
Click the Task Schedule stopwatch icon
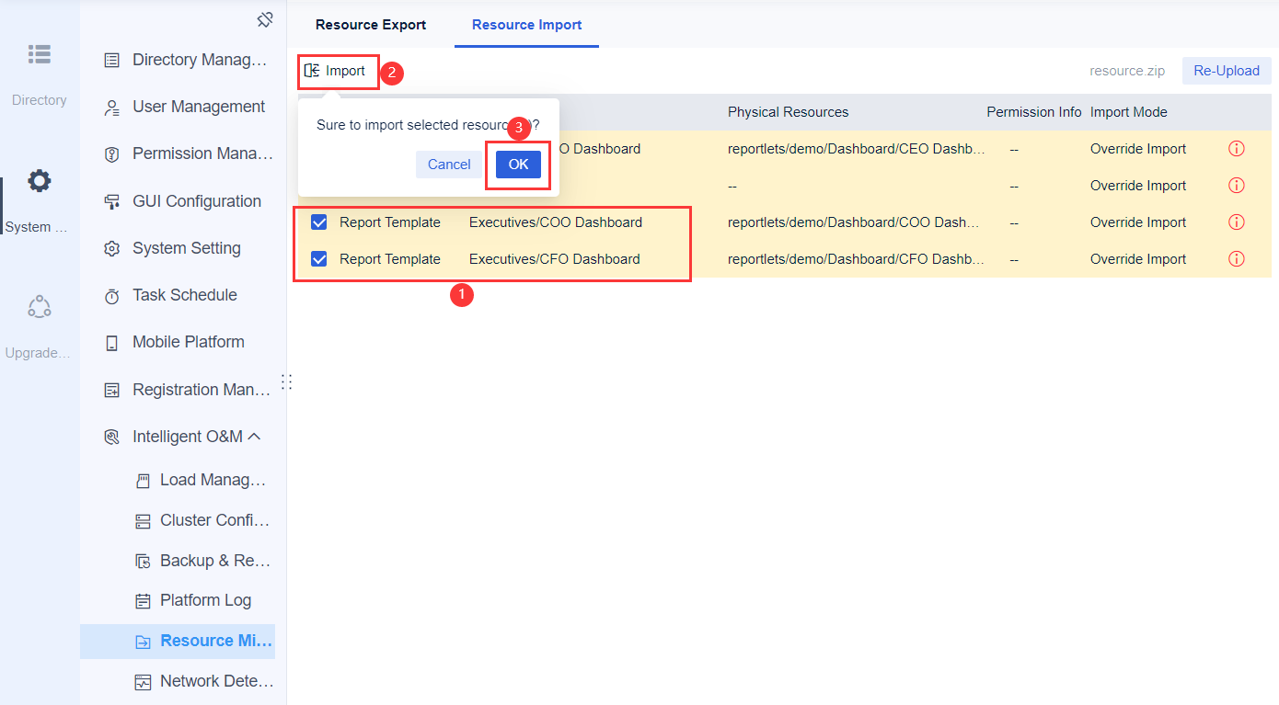point(112,296)
